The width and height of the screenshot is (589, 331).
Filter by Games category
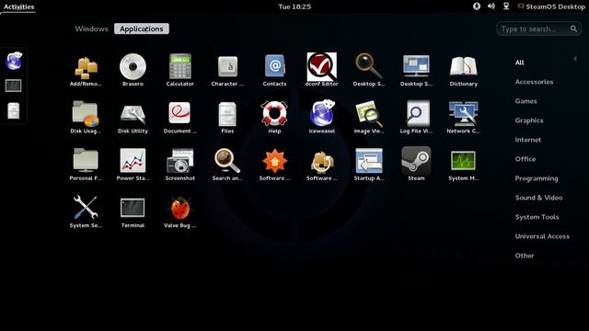tap(525, 101)
